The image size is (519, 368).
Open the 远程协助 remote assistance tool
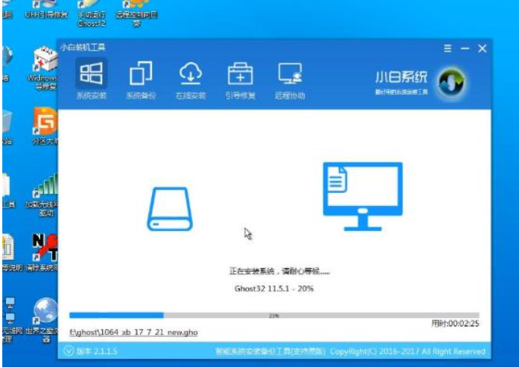(291, 80)
